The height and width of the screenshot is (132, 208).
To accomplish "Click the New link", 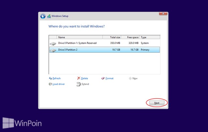I will (x=135, y=78).
